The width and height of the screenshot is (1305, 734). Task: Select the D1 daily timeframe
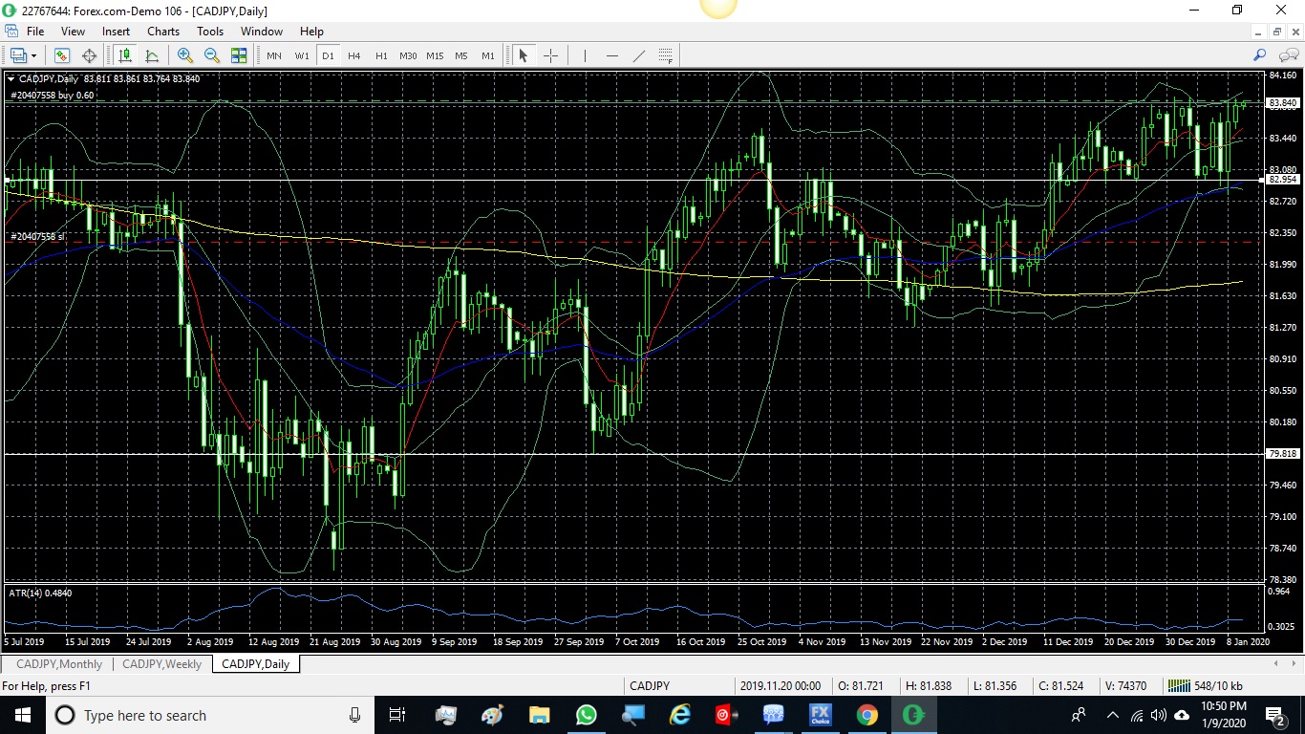328,55
